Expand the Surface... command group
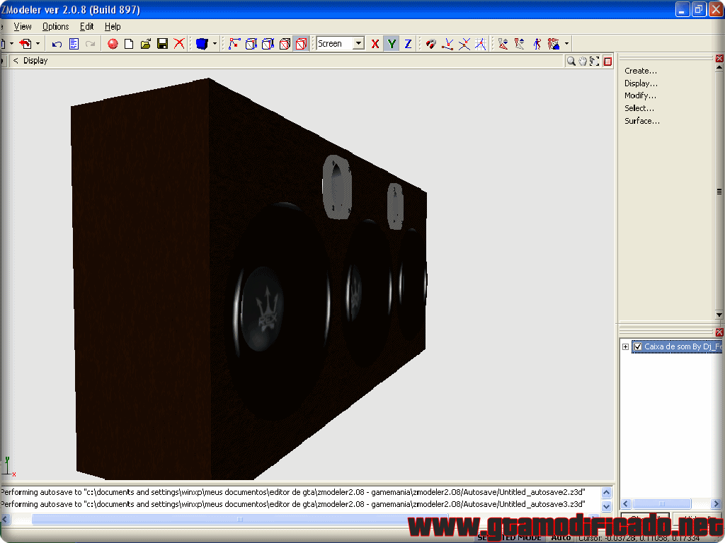 click(x=641, y=120)
